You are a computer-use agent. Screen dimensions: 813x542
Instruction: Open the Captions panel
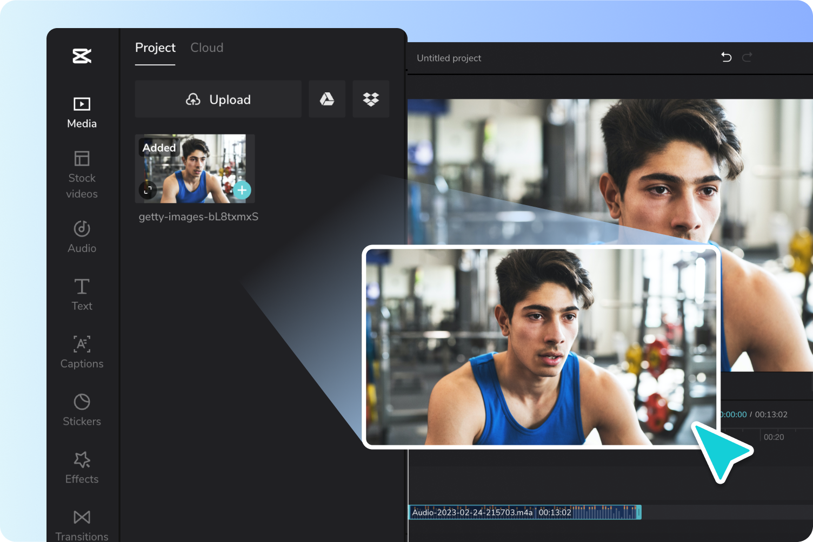(82, 353)
